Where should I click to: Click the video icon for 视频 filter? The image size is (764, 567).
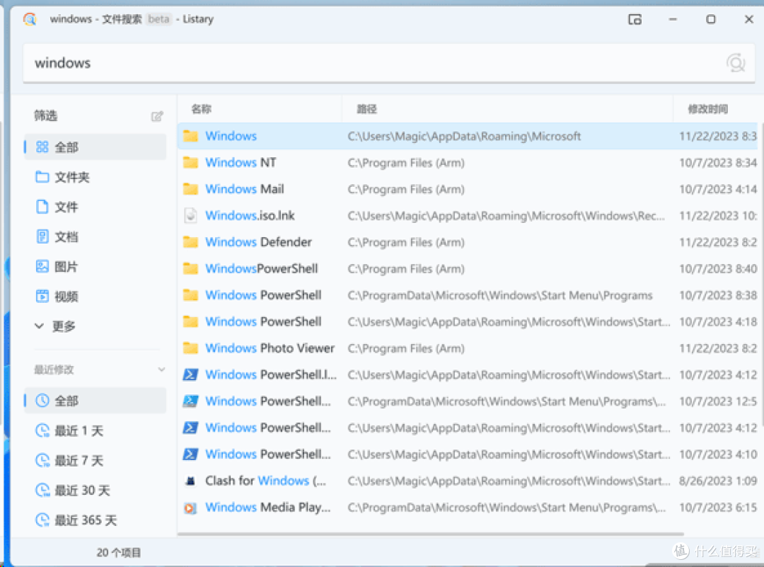pyautogui.click(x=42, y=296)
